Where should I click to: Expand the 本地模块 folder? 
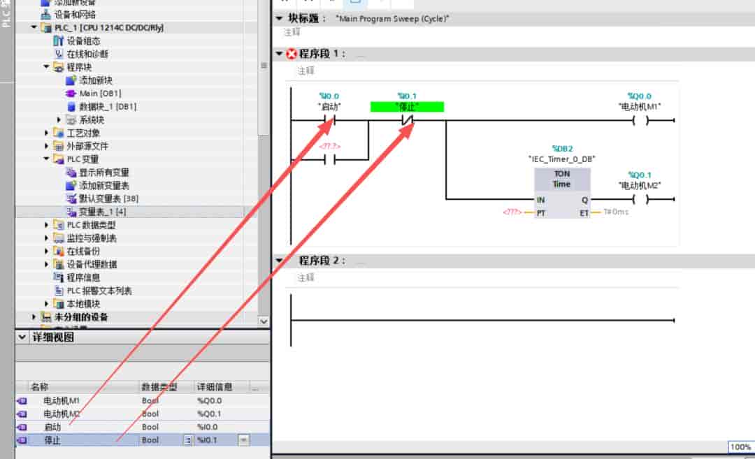click(46, 304)
